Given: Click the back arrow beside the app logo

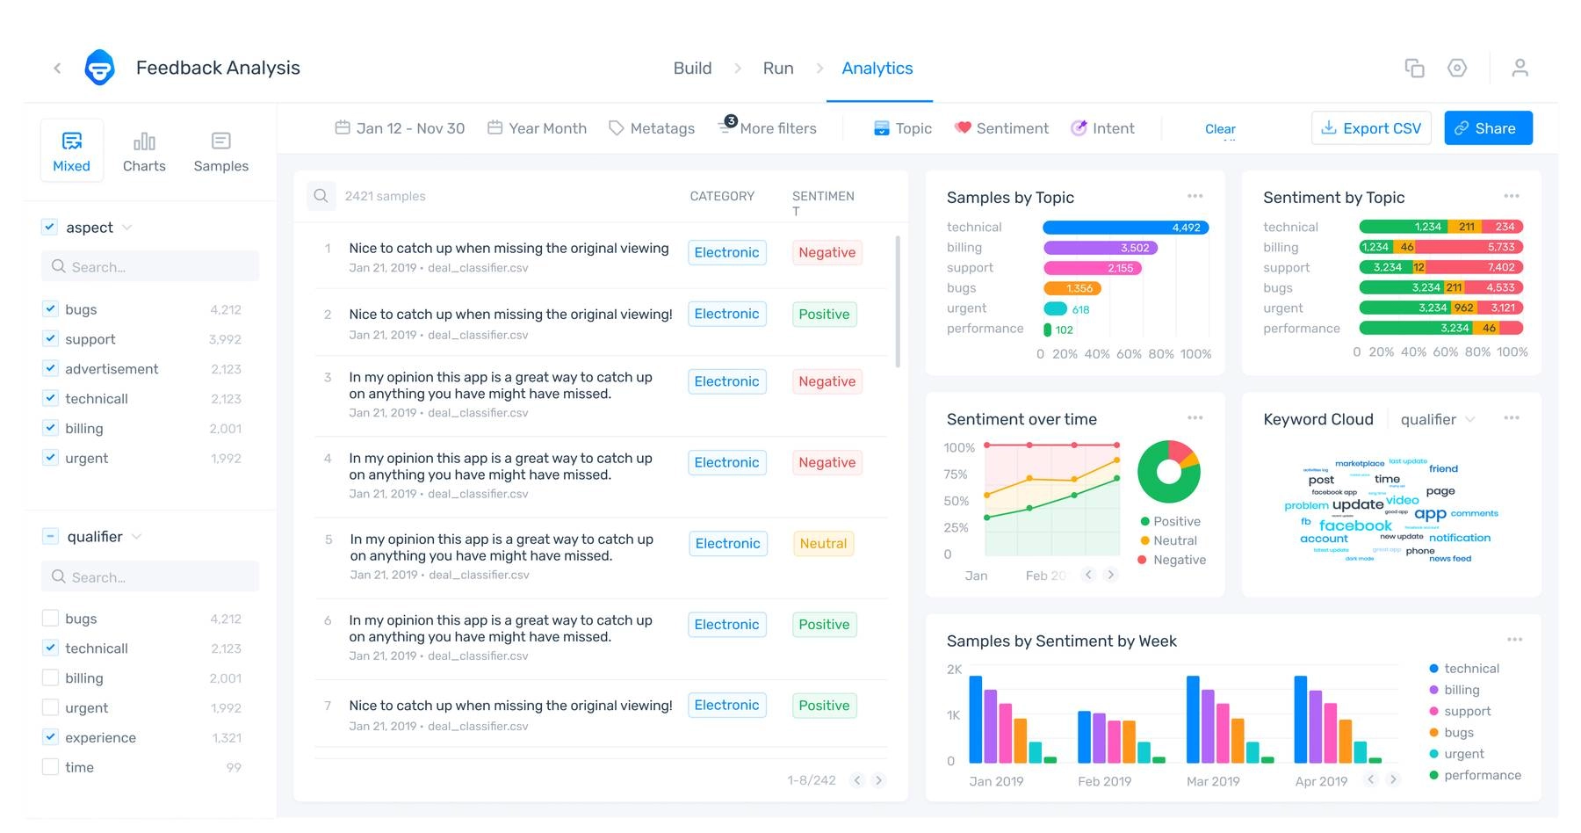Looking at the screenshot, I should (57, 69).
